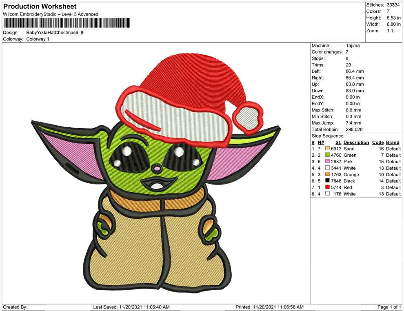This screenshot has width=404, height=311.
Task: Click the Stops value '8'
Action: click(x=347, y=58)
